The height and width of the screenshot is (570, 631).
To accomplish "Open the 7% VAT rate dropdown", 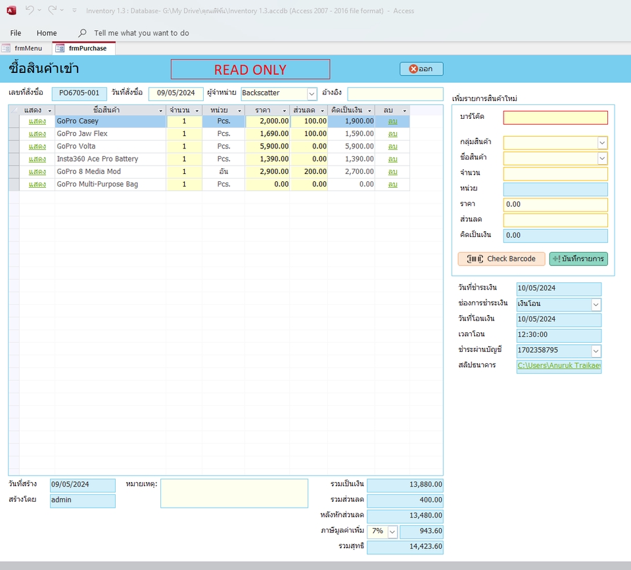I will pos(391,531).
